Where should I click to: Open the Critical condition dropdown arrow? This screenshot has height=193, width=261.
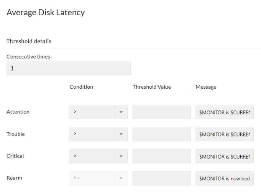(x=121, y=156)
